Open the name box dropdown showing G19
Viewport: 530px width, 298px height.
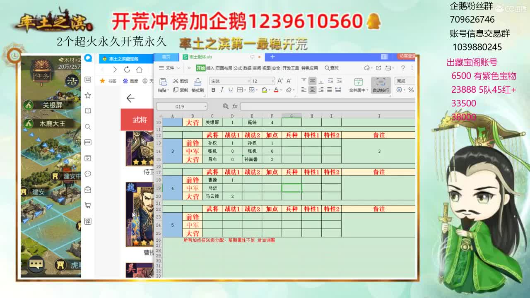coord(205,106)
